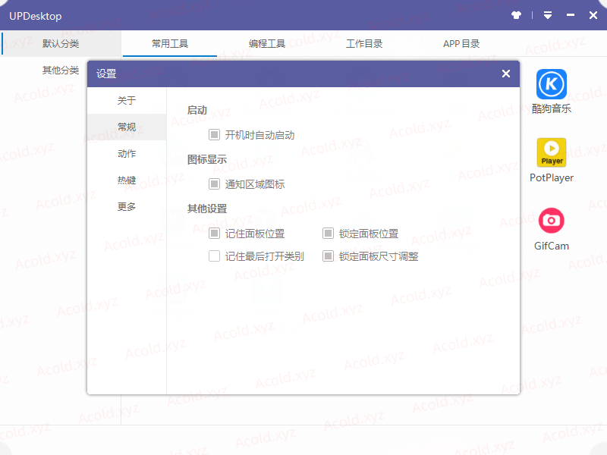Close the UPDesktop main window
607x455 pixels.
coord(593,15)
